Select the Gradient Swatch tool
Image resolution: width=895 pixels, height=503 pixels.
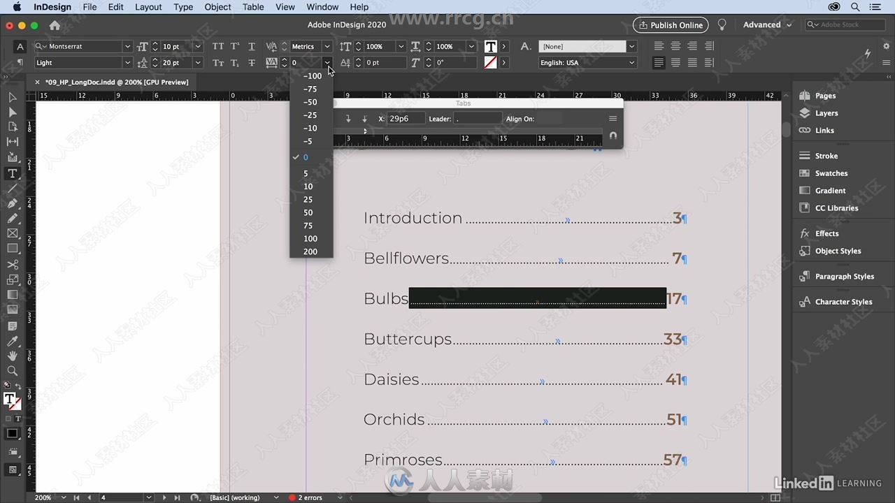13,295
